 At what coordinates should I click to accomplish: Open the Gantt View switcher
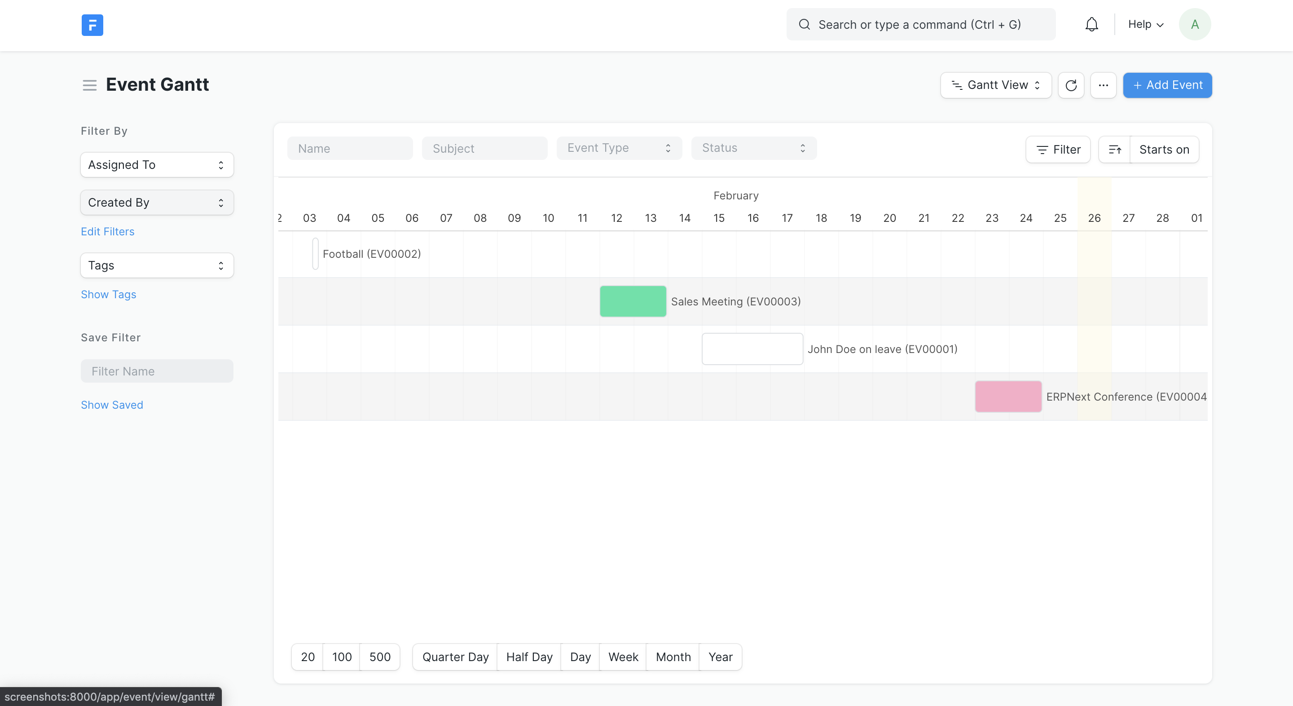click(995, 85)
